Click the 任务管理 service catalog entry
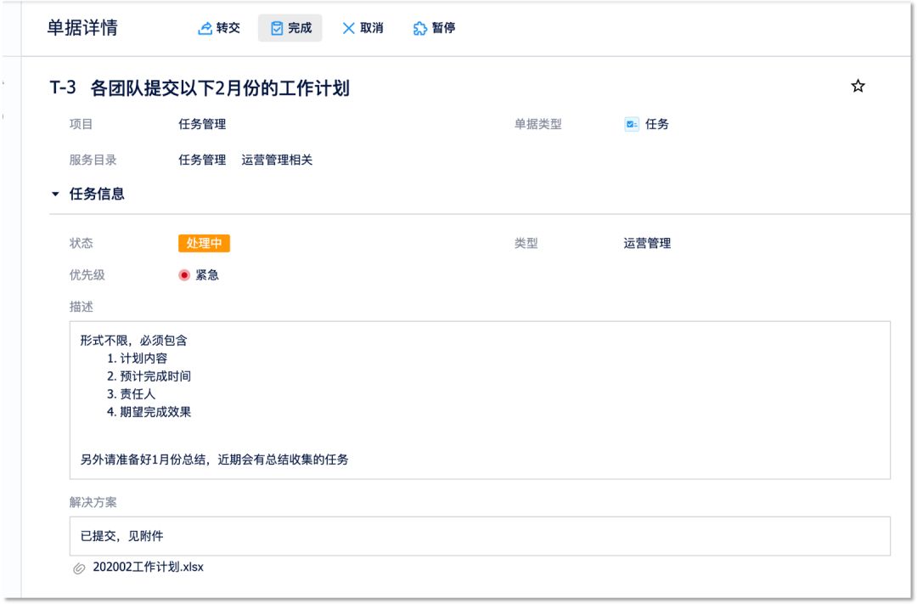 point(202,160)
